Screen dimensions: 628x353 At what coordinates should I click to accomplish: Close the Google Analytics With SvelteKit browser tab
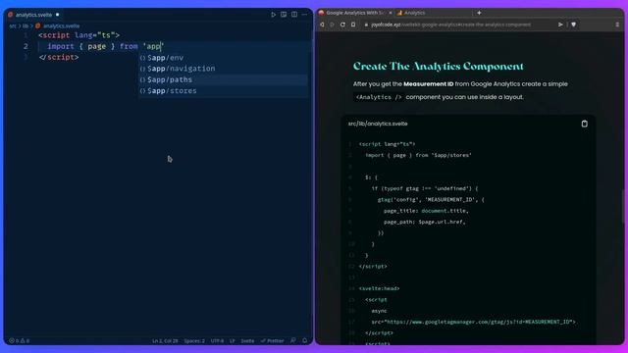point(391,13)
